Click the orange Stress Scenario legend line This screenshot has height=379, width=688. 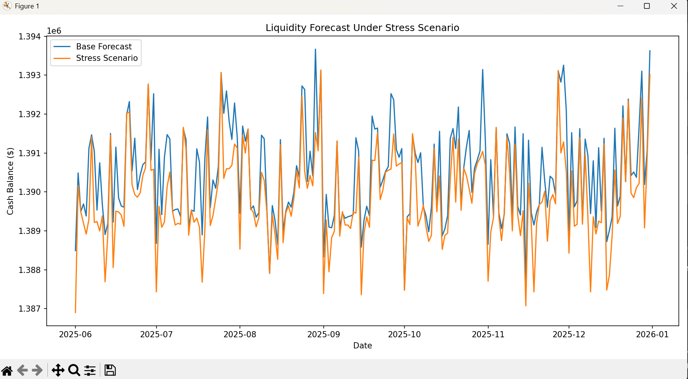pyautogui.click(x=62, y=58)
